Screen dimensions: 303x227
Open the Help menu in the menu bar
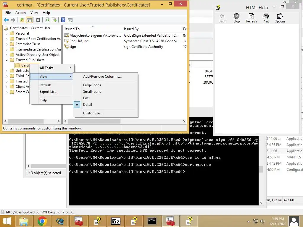click(46, 12)
